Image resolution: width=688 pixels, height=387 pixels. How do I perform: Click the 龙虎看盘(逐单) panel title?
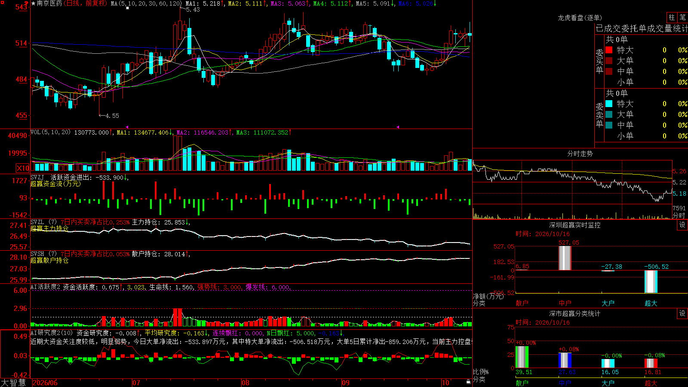coord(580,18)
